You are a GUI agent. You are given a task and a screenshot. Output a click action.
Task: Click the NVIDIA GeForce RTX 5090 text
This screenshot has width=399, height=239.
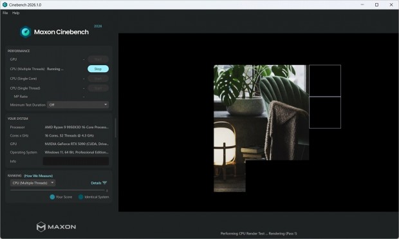point(77,144)
